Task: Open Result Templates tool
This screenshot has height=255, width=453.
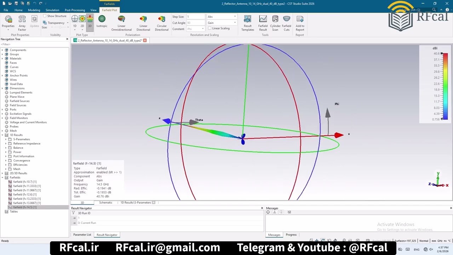Action: 248,23
